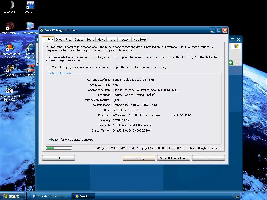Go to the Network tab
267x200 pixels.
[124, 40]
